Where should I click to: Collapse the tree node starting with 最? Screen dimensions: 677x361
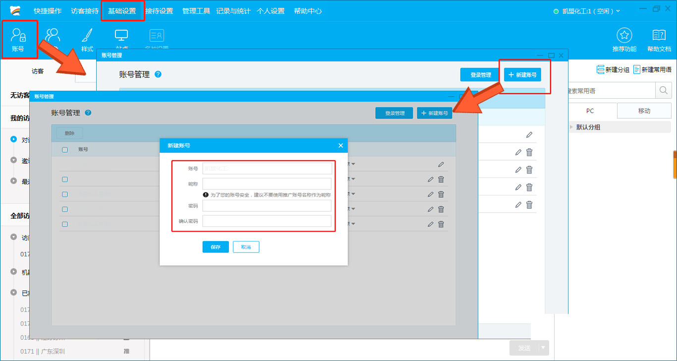point(14,181)
